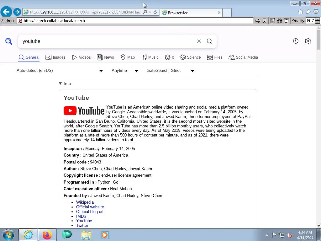Collapse the Info section triangle
Viewport: 321px width, 241px height.
pos(60,83)
